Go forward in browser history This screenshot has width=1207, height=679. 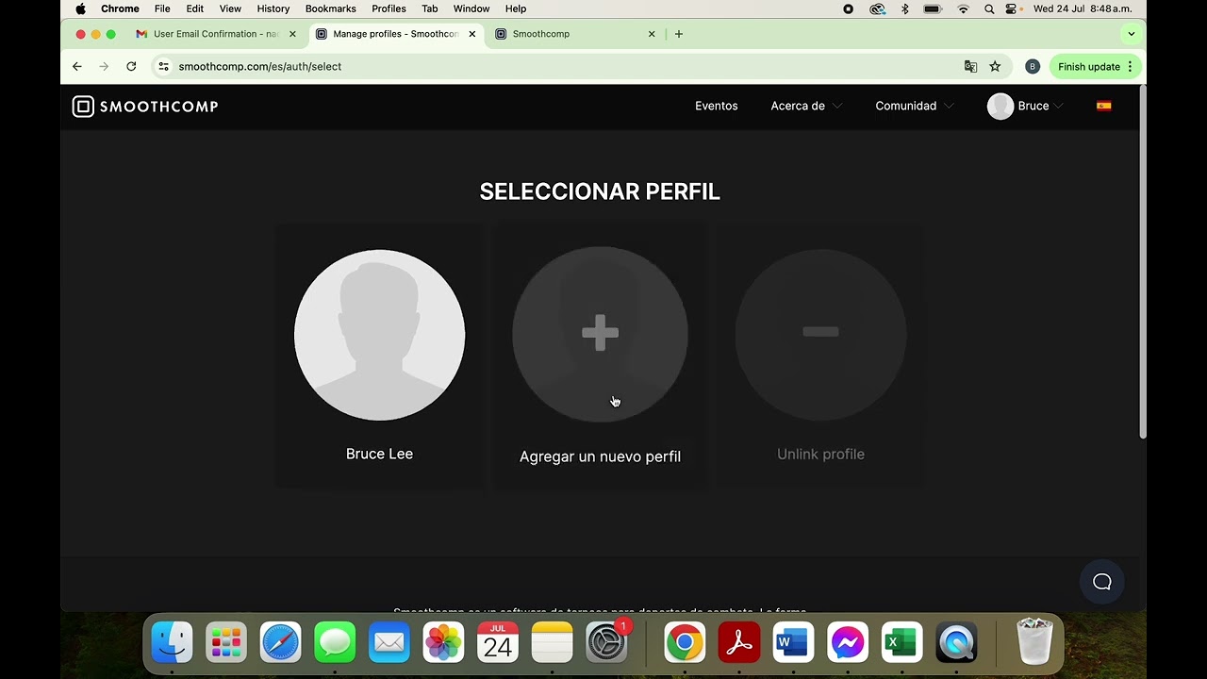click(x=104, y=67)
